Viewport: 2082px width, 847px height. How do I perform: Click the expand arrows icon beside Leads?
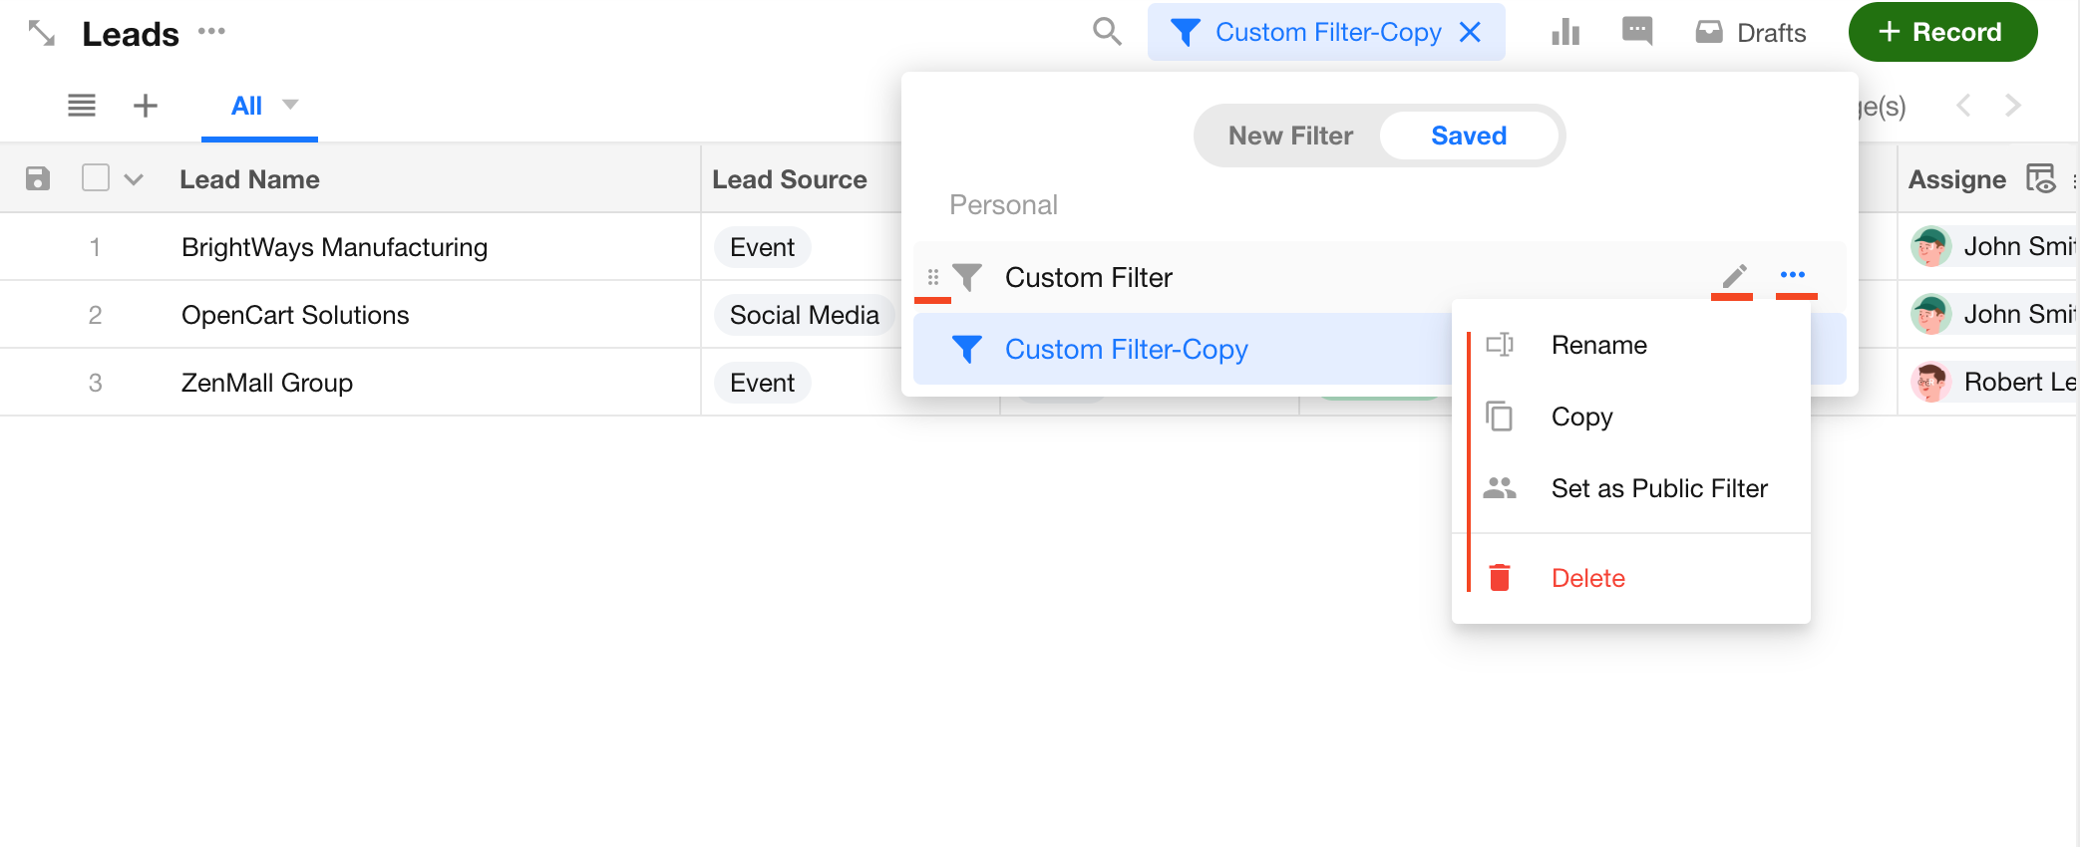click(41, 33)
